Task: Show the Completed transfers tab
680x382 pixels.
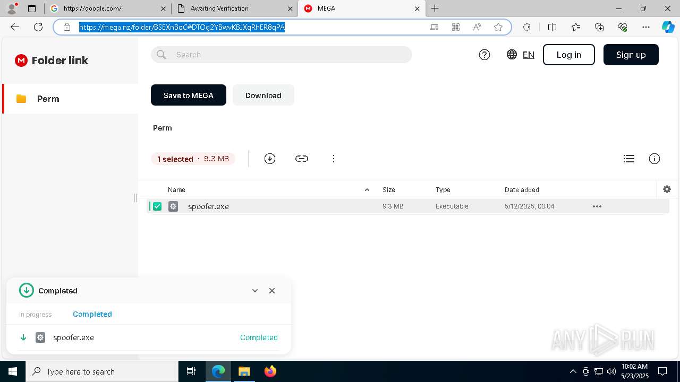Action: click(92, 314)
